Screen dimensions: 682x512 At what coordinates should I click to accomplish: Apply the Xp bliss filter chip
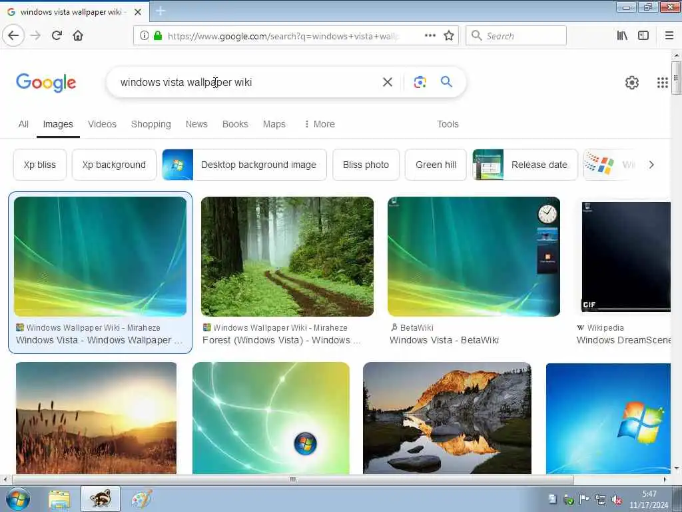click(40, 165)
